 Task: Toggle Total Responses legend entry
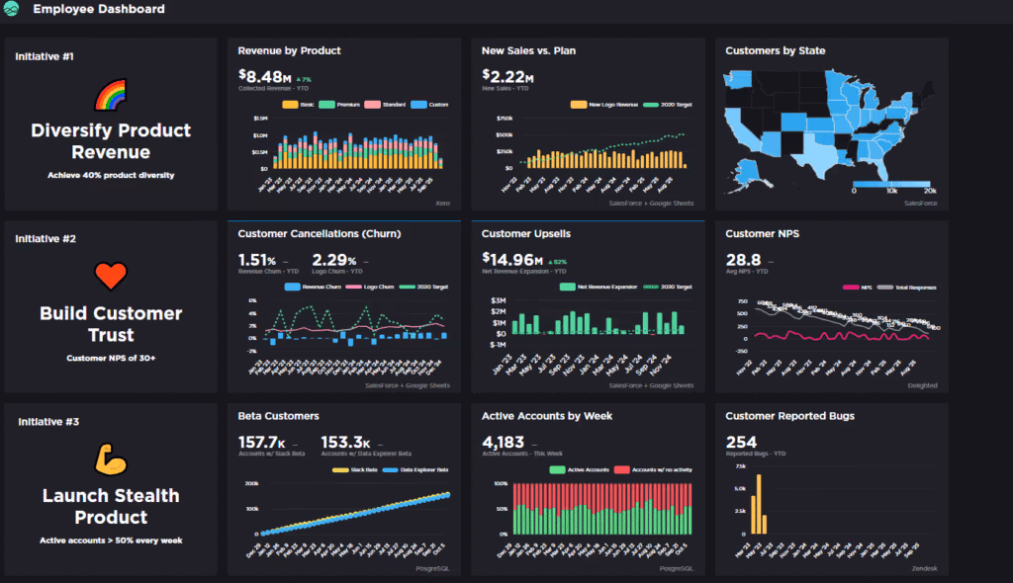[x=906, y=288]
